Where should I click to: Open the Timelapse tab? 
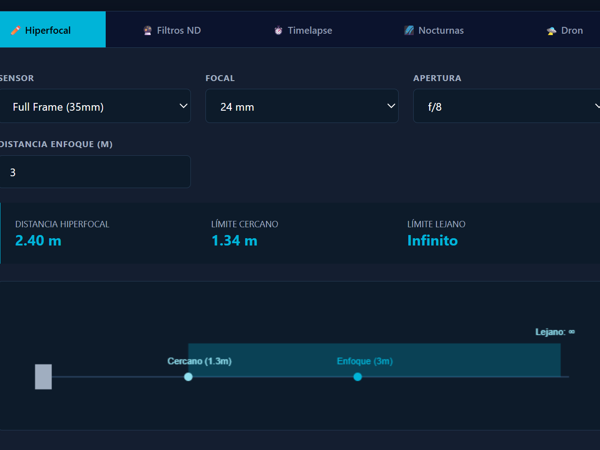(x=303, y=31)
